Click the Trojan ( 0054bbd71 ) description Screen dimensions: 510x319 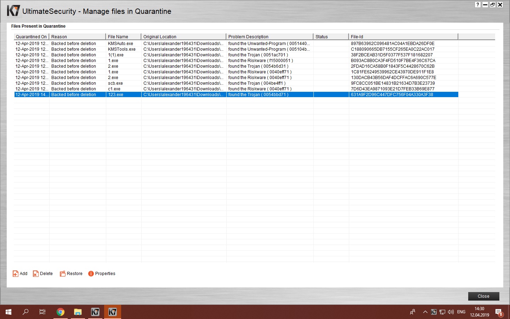[x=259, y=95]
